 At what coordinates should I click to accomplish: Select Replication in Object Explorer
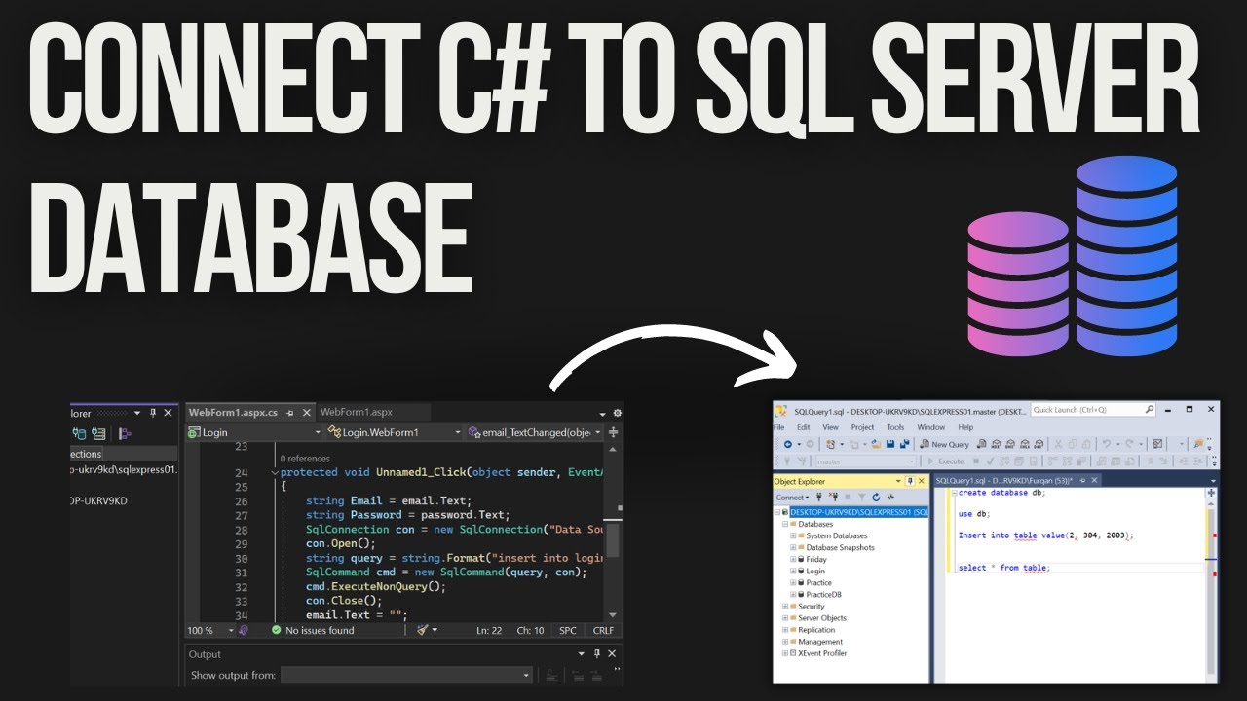pyautogui.click(x=815, y=630)
